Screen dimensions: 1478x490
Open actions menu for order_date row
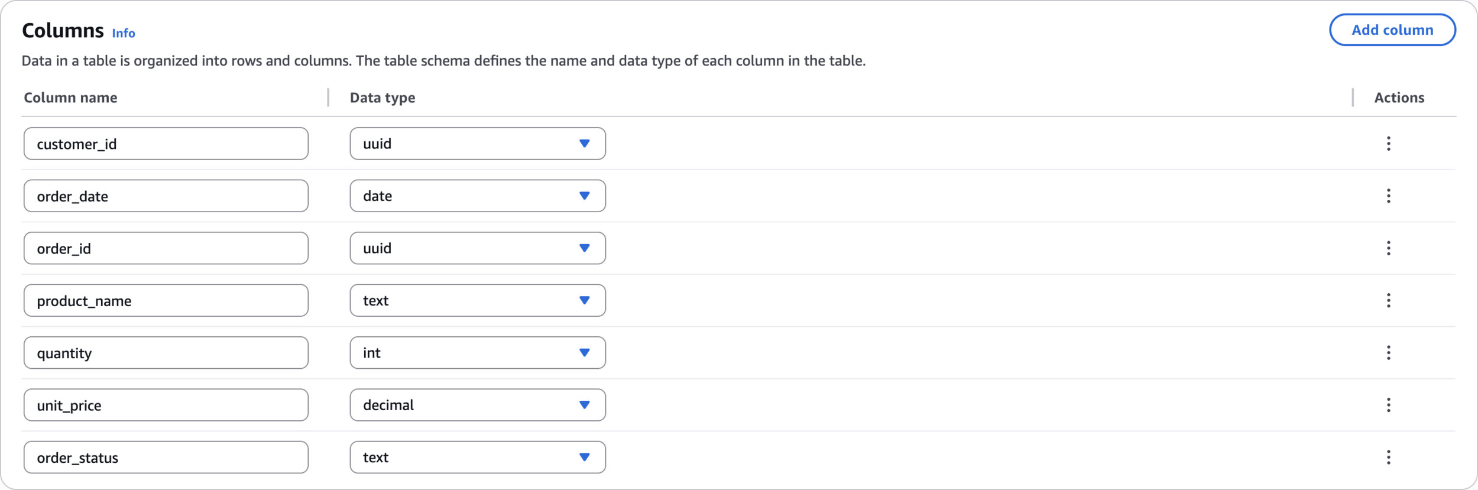[1388, 196]
